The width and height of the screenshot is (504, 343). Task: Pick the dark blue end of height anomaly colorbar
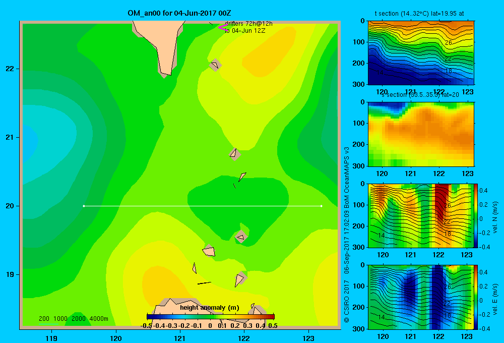(150, 317)
